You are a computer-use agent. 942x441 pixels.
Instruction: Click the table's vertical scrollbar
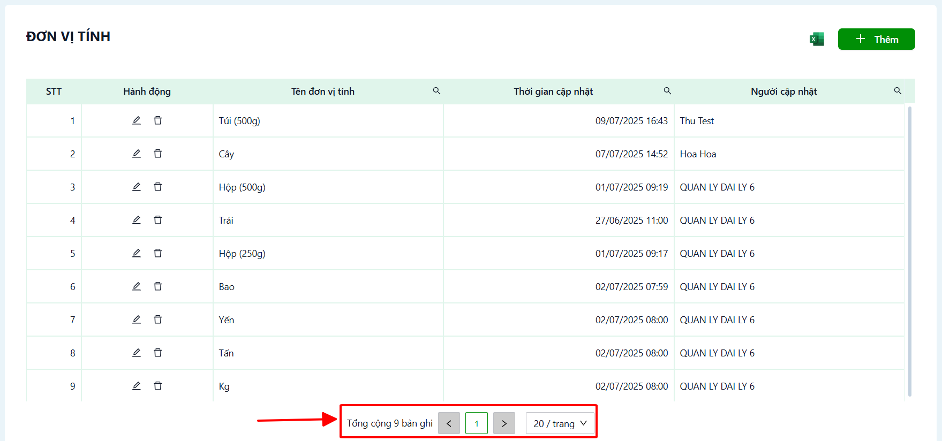[909, 252]
